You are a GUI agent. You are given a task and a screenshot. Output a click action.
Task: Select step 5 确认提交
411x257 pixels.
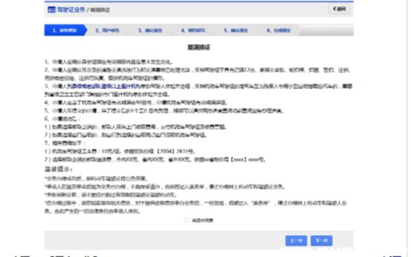point(236,30)
